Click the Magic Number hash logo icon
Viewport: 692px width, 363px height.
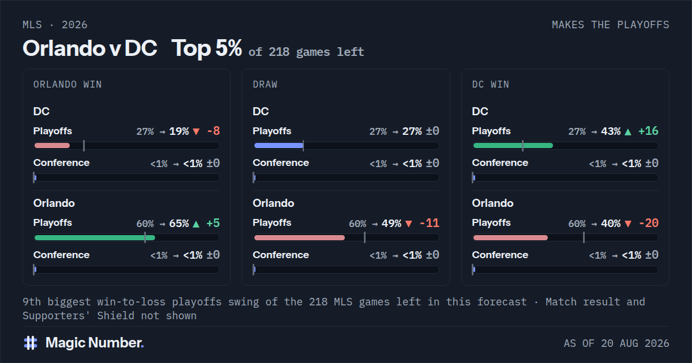pos(31,343)
